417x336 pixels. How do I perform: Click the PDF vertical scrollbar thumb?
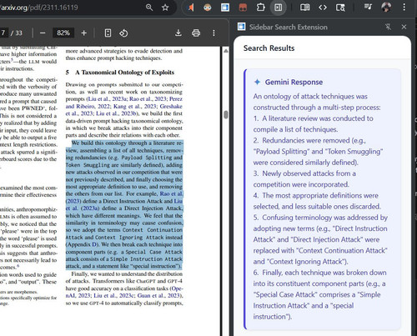click(226, 114)
